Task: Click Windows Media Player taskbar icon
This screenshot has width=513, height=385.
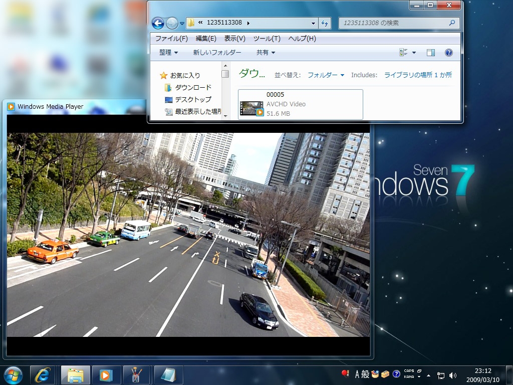Action: coord(106,375)
